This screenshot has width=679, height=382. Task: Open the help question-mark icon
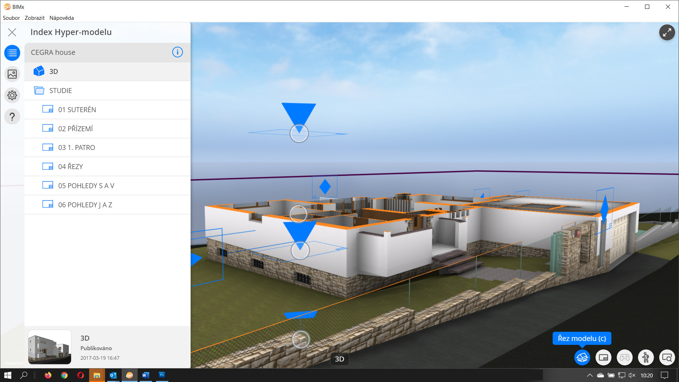12,116
